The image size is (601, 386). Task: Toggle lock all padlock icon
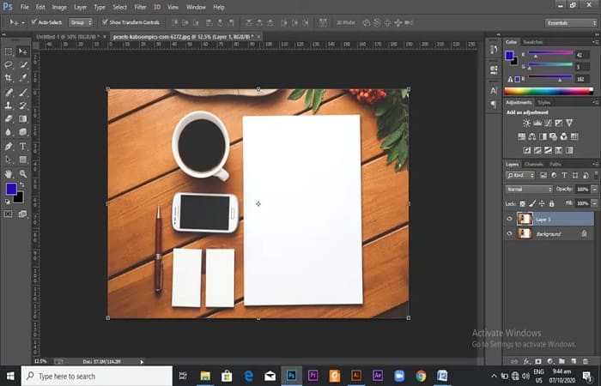pyautogui.click(x=551, y=204)
